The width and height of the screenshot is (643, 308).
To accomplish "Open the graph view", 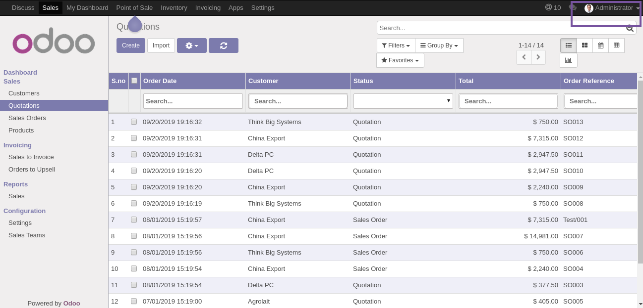I will point(568,60).
